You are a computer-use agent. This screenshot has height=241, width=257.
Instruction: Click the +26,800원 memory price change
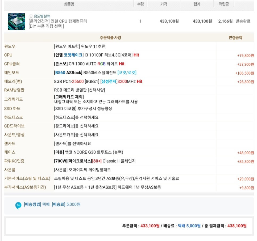pyautogui.click(x=245, y=82)
